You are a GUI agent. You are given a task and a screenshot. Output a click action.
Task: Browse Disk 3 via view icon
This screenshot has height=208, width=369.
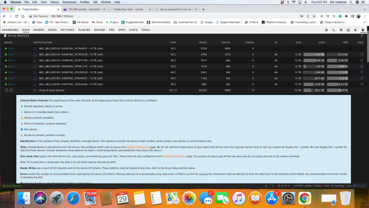(x=362, y=66)
